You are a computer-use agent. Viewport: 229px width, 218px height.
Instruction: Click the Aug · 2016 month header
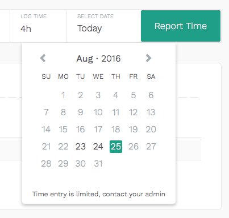(x=98, y=58)
